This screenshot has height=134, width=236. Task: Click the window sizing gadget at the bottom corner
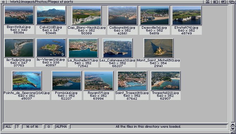coord(233,132)
